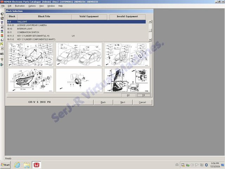This screenshot has width=225, height=169.
Task: Click the BlockTitle column header
Action: (44, 17)
